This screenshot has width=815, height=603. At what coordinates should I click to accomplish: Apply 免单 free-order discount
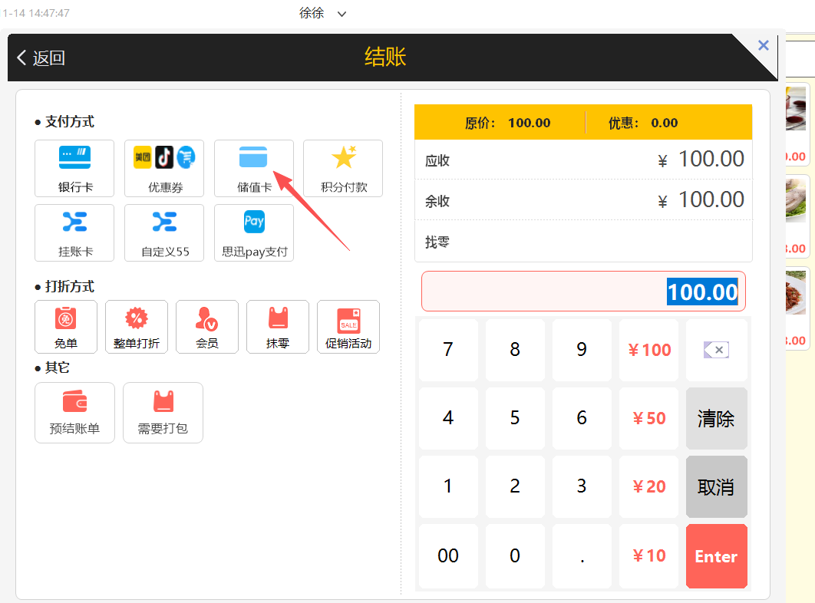coord(66,327)
